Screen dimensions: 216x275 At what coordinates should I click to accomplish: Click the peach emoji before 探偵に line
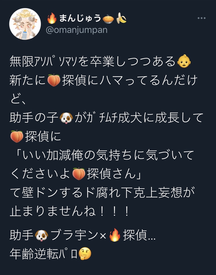[x=17, y=136]
